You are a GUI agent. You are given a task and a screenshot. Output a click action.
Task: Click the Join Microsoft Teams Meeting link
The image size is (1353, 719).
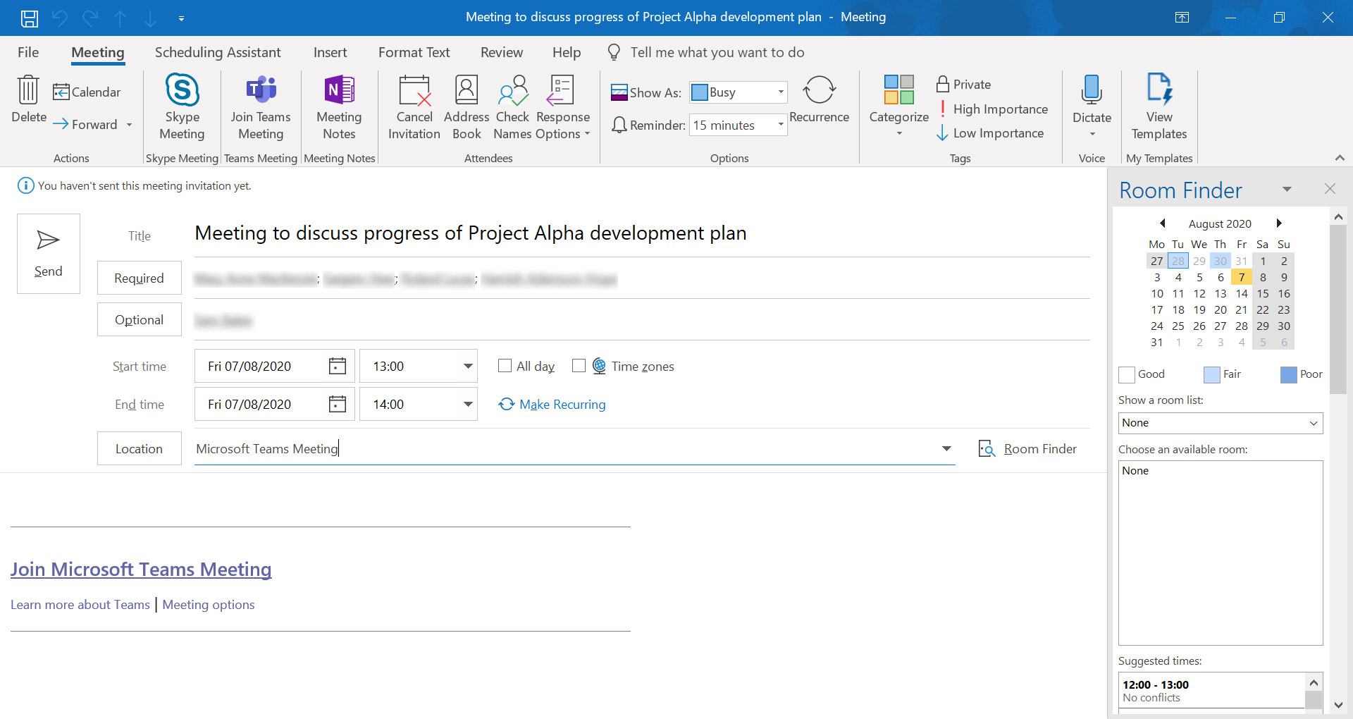(x=141, y=570)
